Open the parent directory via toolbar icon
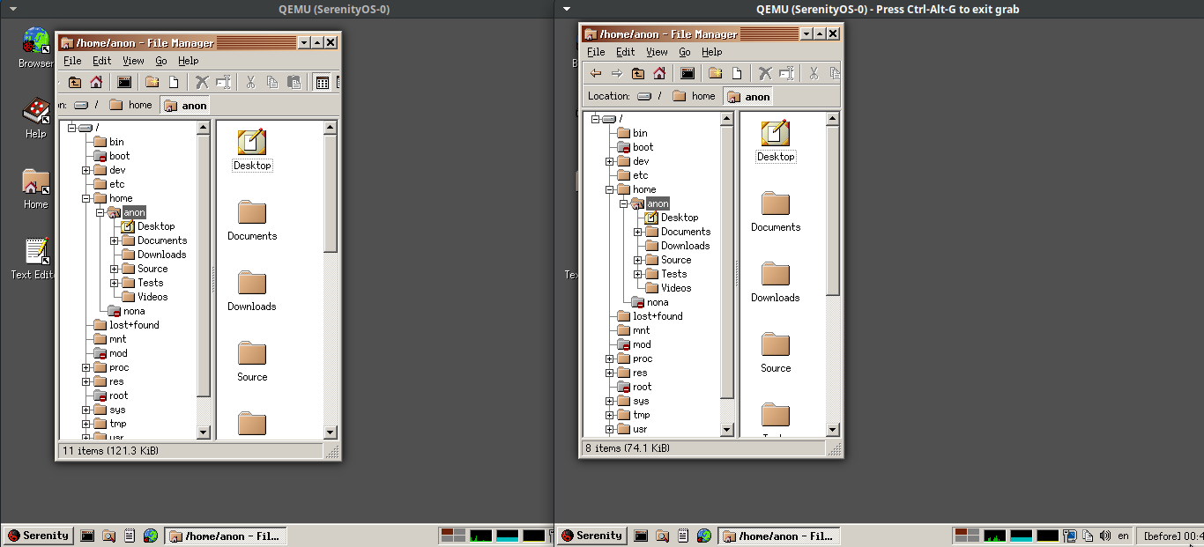The width and height of the screenshot is (1204, 547). 636,73
